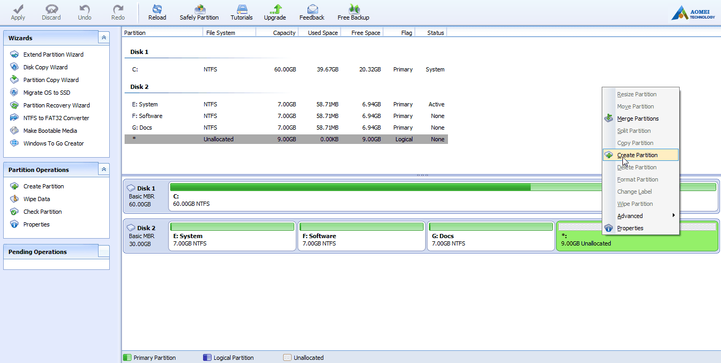Open the NTFS to FAT32 Converter
This screenshot has height=363, width=721.
[50, 118]
